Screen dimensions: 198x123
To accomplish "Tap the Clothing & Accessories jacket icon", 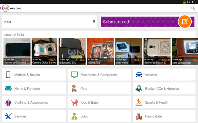I will pyautogui.click(x=8, y=102).
